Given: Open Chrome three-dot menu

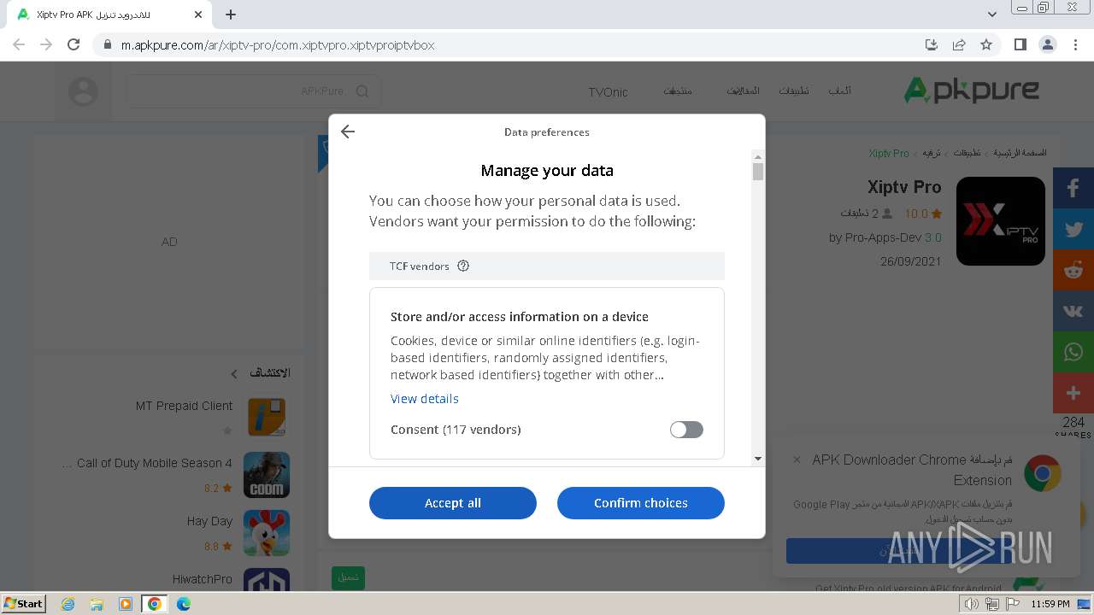Looking at the screenshot, I should 1075,44.
